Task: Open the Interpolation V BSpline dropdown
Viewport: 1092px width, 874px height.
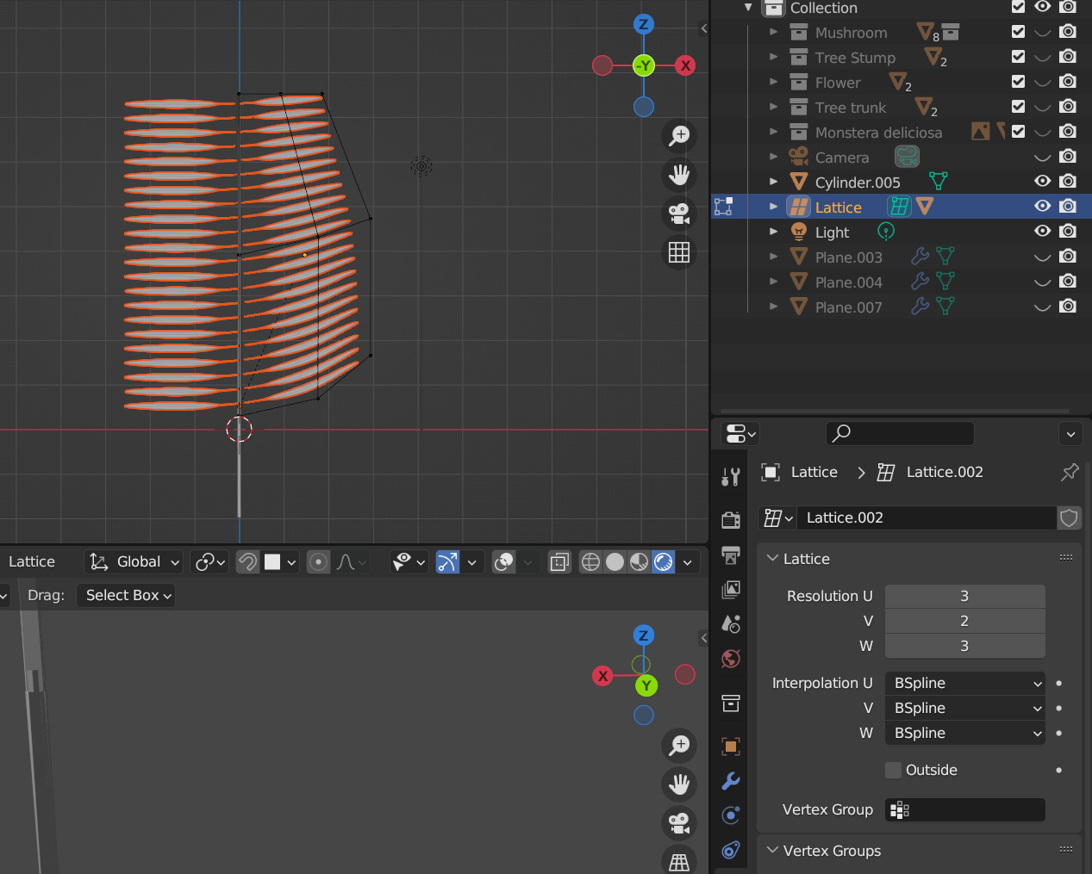Action: point(964,708)
